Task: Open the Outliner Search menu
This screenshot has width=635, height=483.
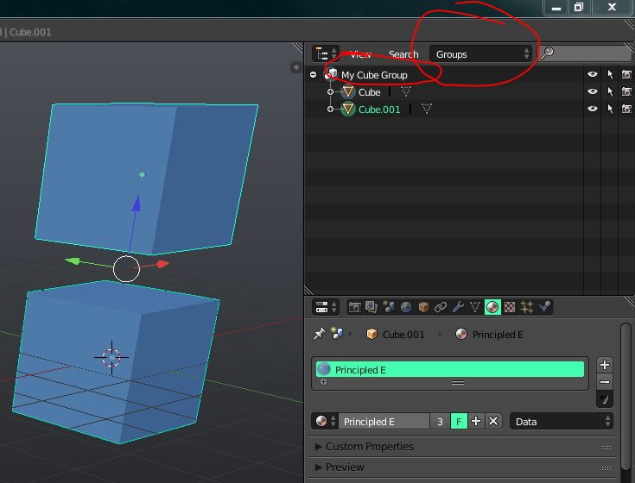Action: (x=403, y=54)
